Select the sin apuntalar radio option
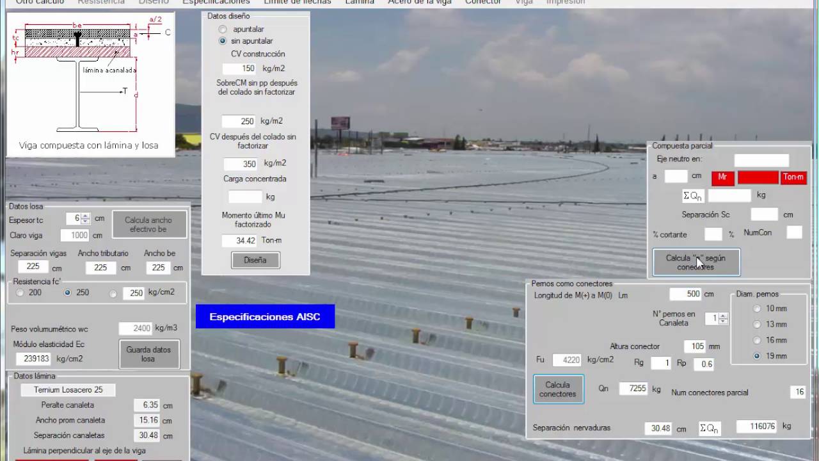Image resolution: width=819 pixels, height=461 pixels. [x=223, y=41]
